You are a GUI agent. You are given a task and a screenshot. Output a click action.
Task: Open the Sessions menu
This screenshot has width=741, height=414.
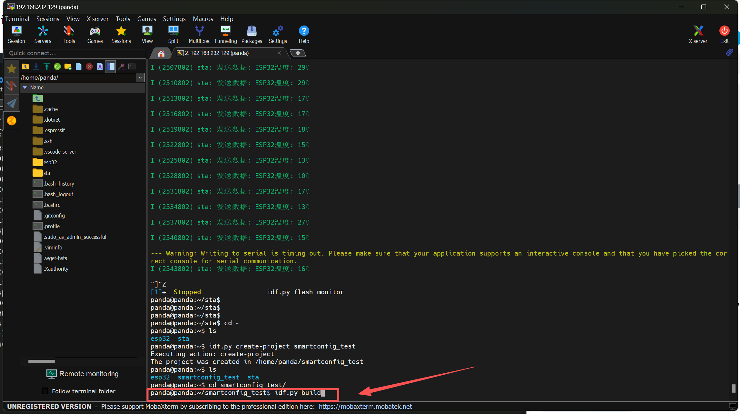48,19
